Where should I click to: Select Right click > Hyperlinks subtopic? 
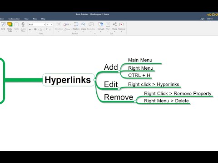click(154, 84)
